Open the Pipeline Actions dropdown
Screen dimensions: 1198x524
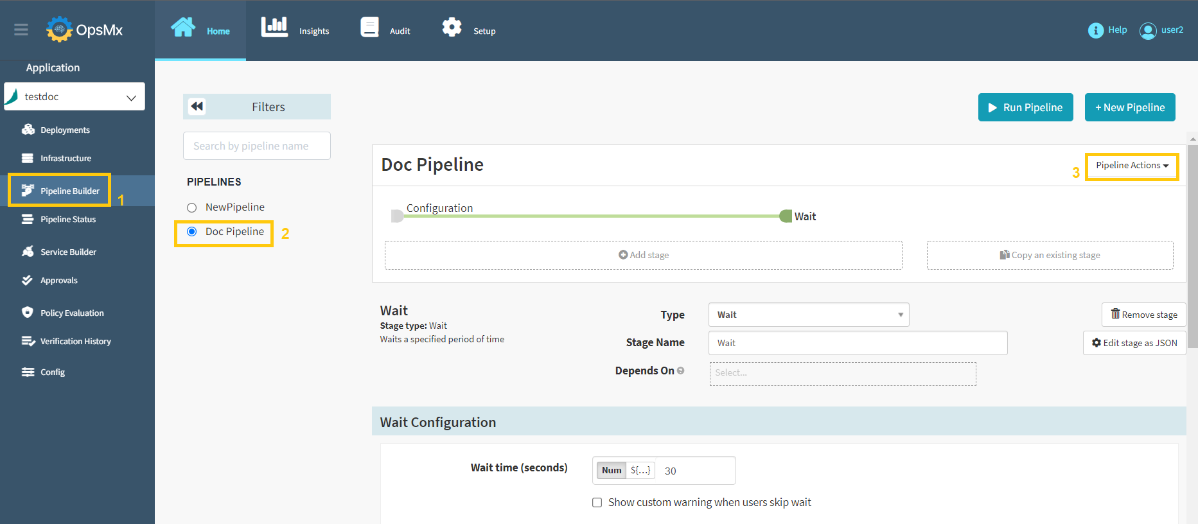tap(1131, 166)
